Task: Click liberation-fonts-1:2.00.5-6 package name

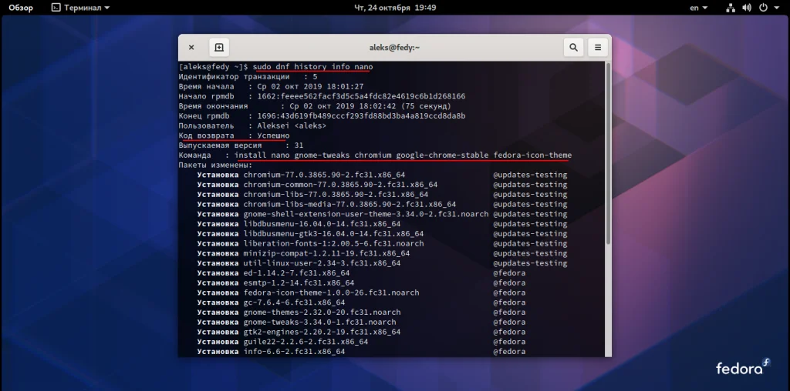Action: click(x=333, y=243)
